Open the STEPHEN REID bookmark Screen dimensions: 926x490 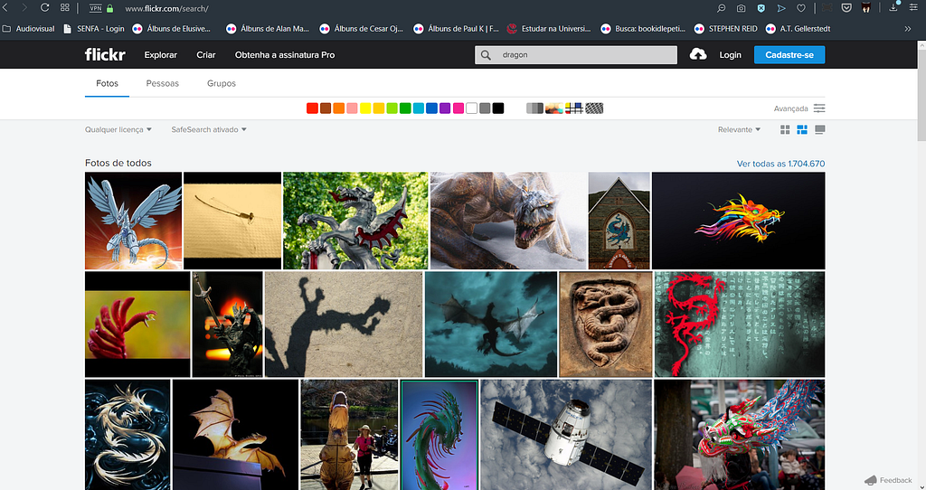[728, 28]
